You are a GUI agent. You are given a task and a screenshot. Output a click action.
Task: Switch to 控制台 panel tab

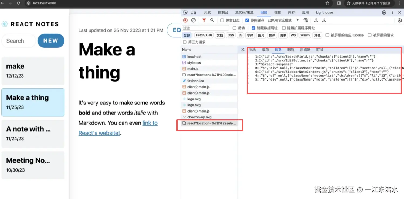click(223, 12)
